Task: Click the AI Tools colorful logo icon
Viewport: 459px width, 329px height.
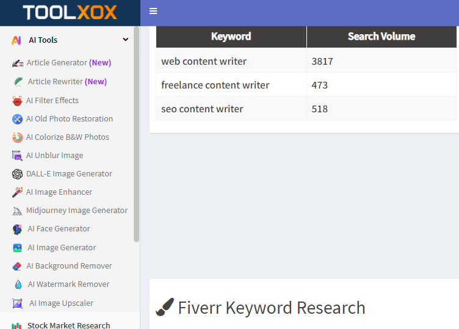Action: 16,40
